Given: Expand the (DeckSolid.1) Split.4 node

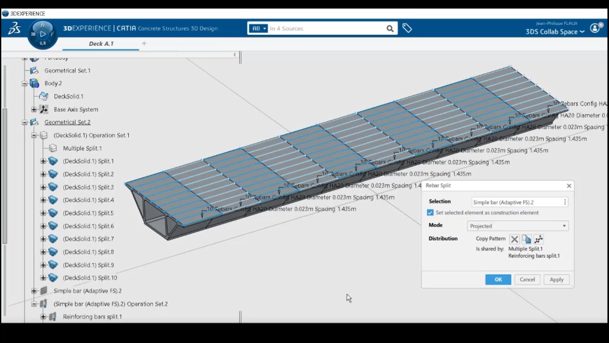Looking at the screenshot, I should pos(43,200).
